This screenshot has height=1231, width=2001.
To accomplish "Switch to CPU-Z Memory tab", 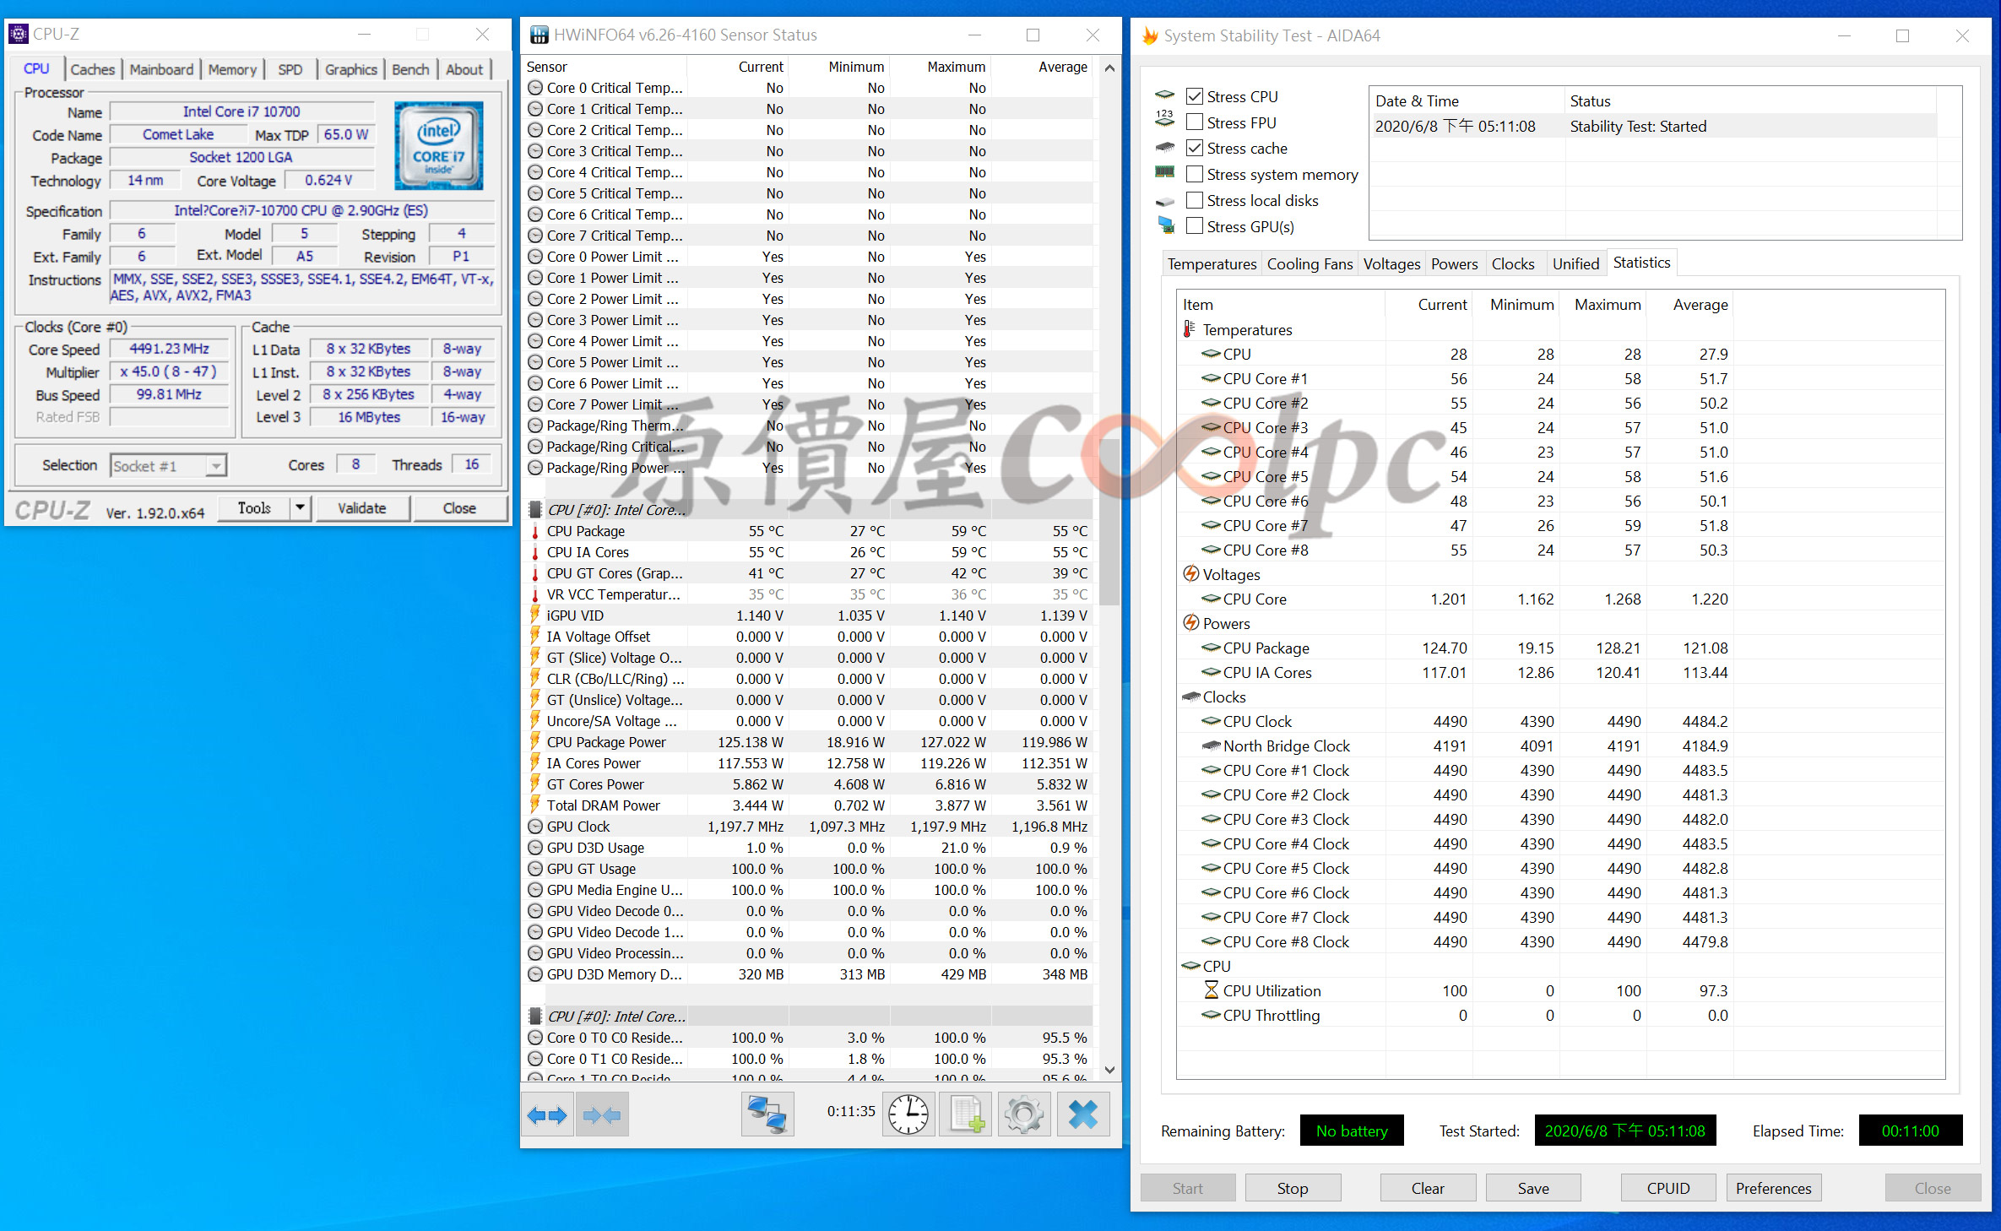I will (x=232, y=69).
